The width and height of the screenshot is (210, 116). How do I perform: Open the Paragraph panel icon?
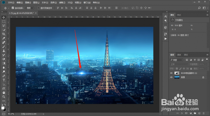click(166, 21)
